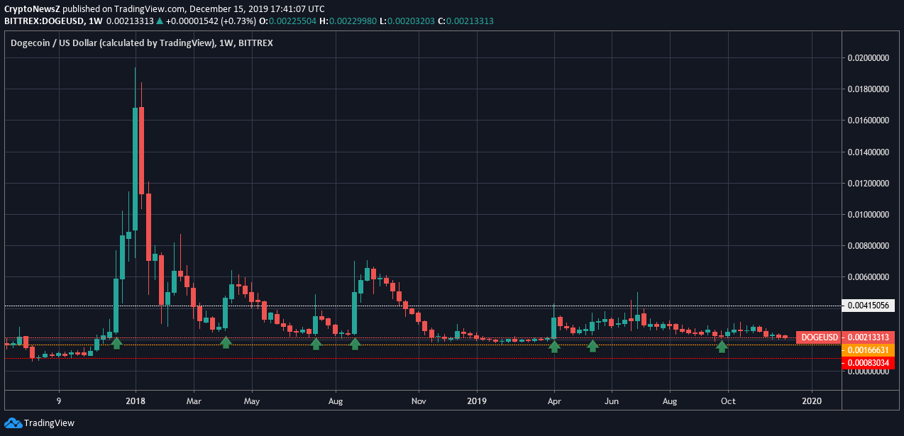
Task: Open the TradingView wordmark beside the logo
Action: (x=49, y=423)
